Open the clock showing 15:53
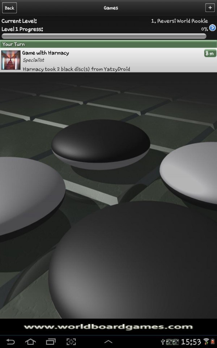Viewport: 217px width, 348px height. [x=191, y=341]
